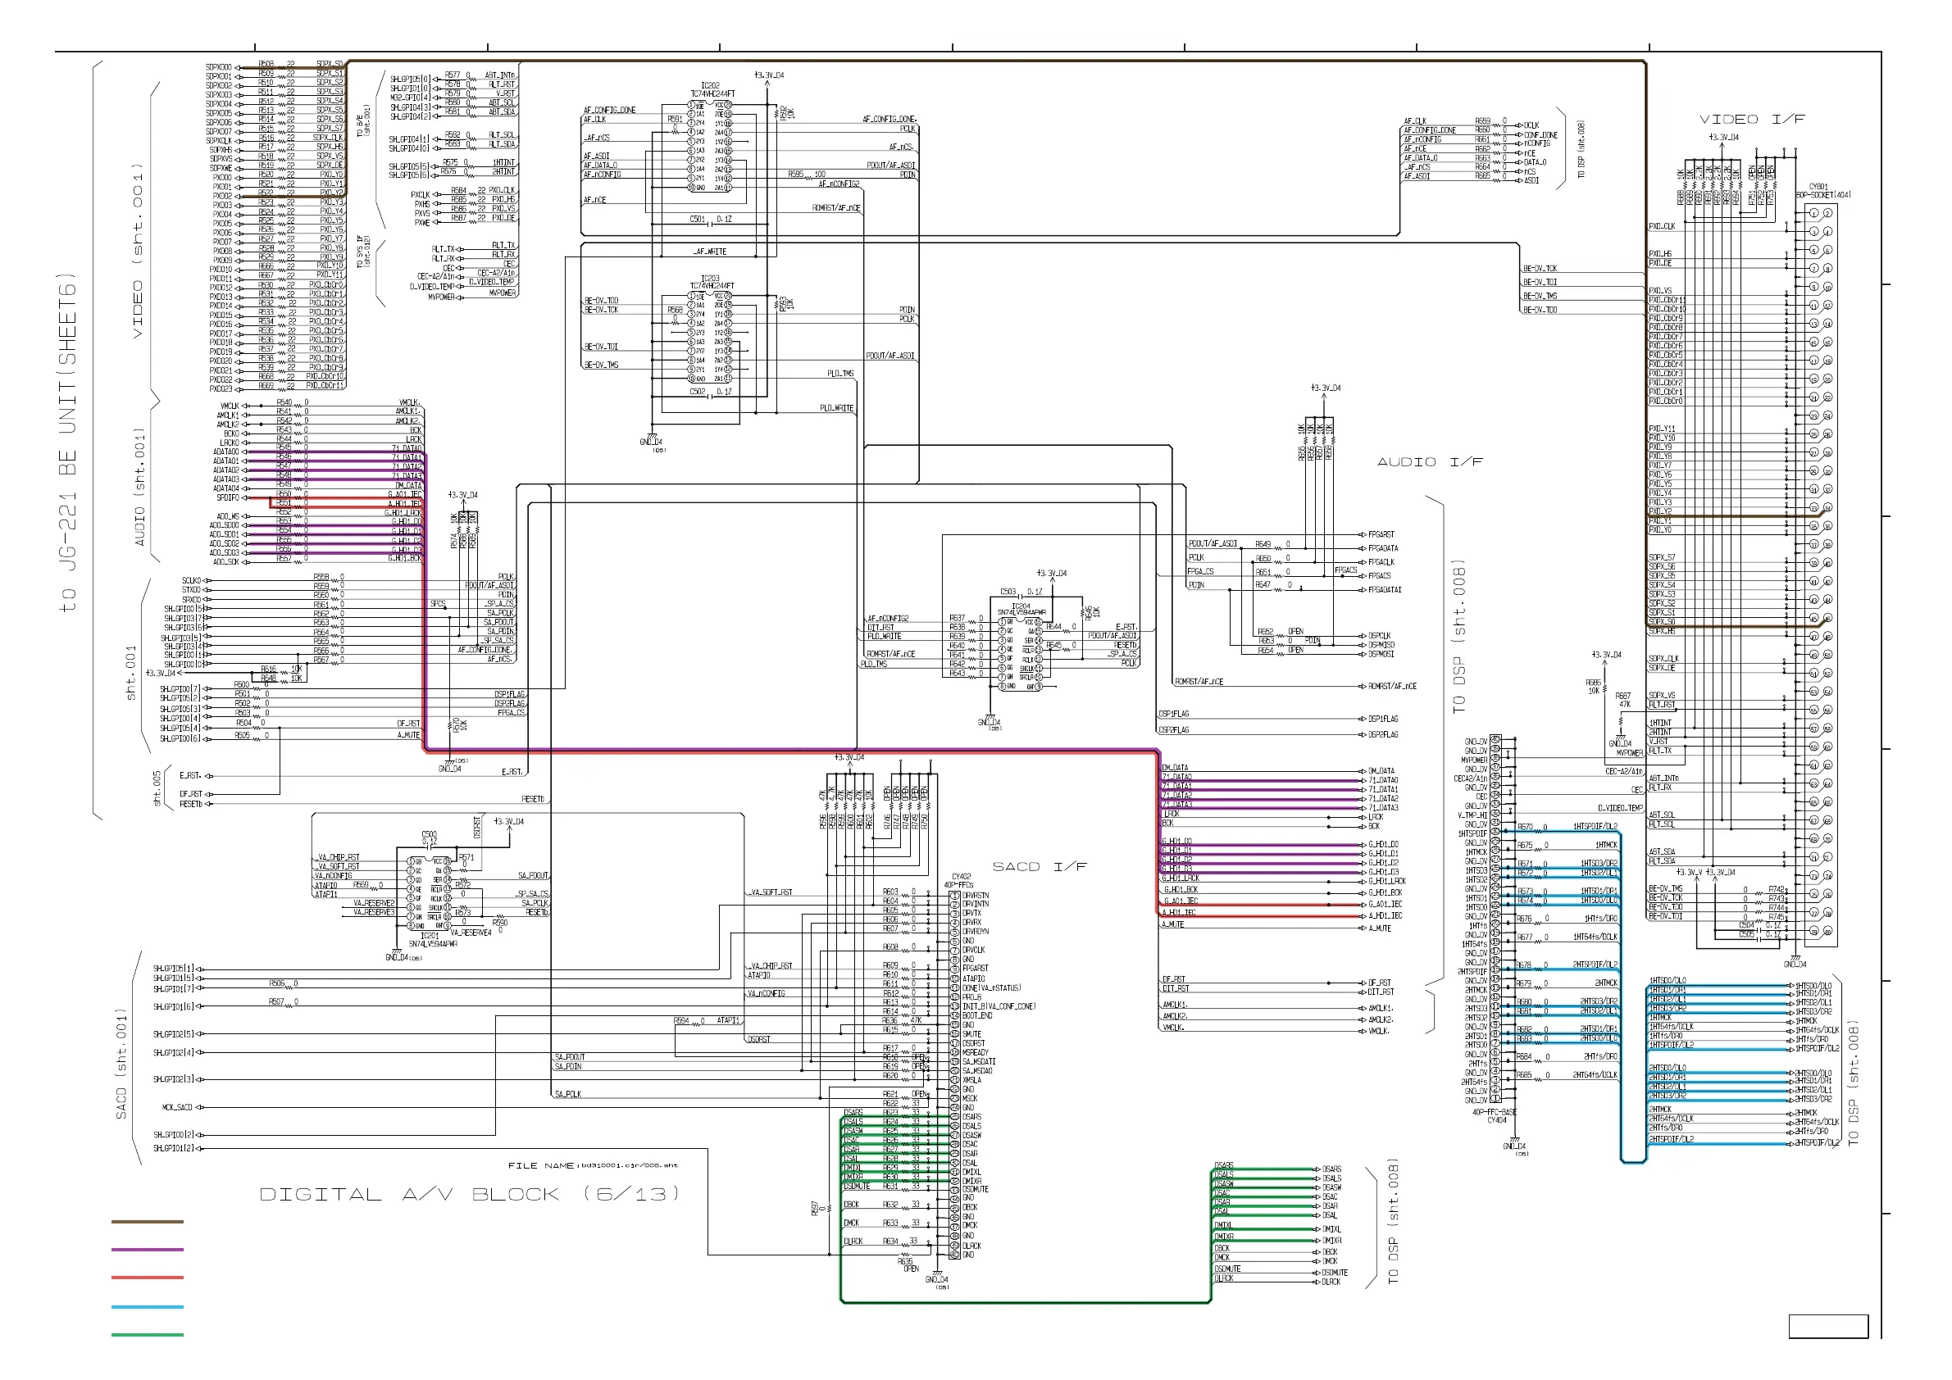Screen dimensions: 1952x1380
Task: Click the SACD I/F section heading
Action: click(x=1039, y=867)
